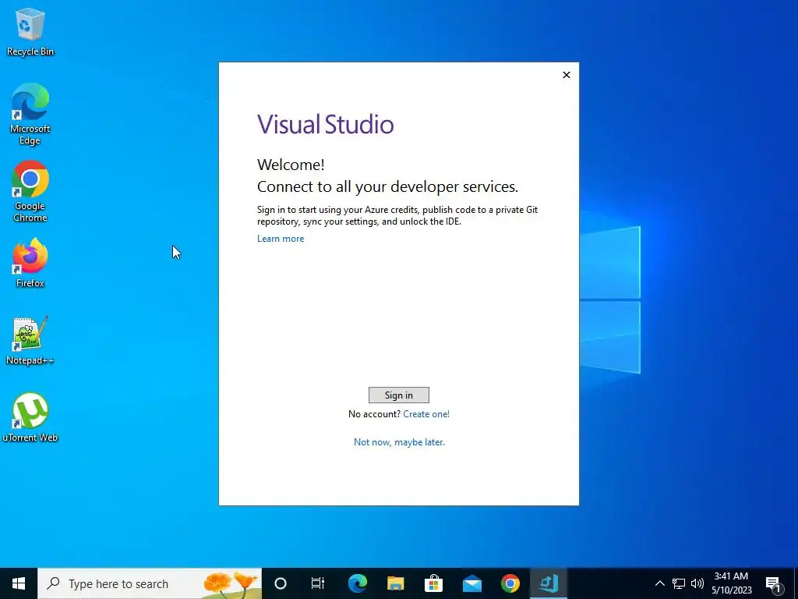Click the taskbar search box
The width and height of the screenshot is (798, 599).
coord(150,583)
